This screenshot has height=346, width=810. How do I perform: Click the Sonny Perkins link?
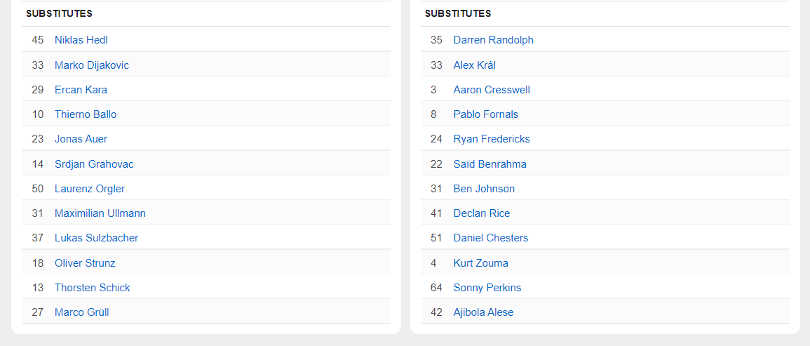[487, 288]
